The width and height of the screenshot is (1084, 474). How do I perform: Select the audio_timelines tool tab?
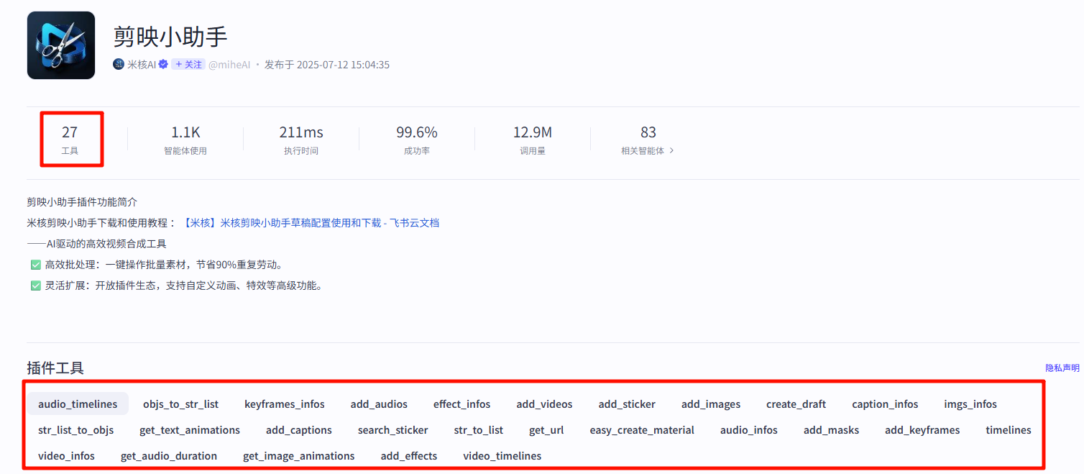78,404
